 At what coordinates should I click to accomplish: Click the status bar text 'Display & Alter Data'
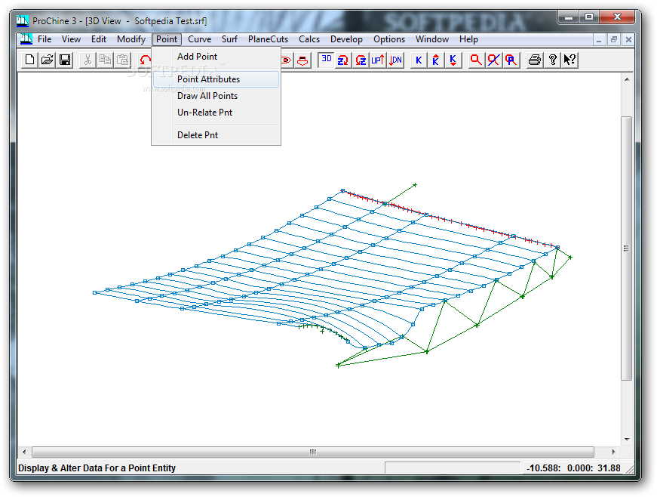tap(97, 468)
